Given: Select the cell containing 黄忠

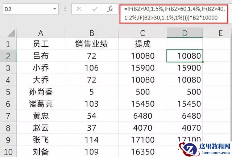Looking at the screenshot, I should click(x=41, y=116).
